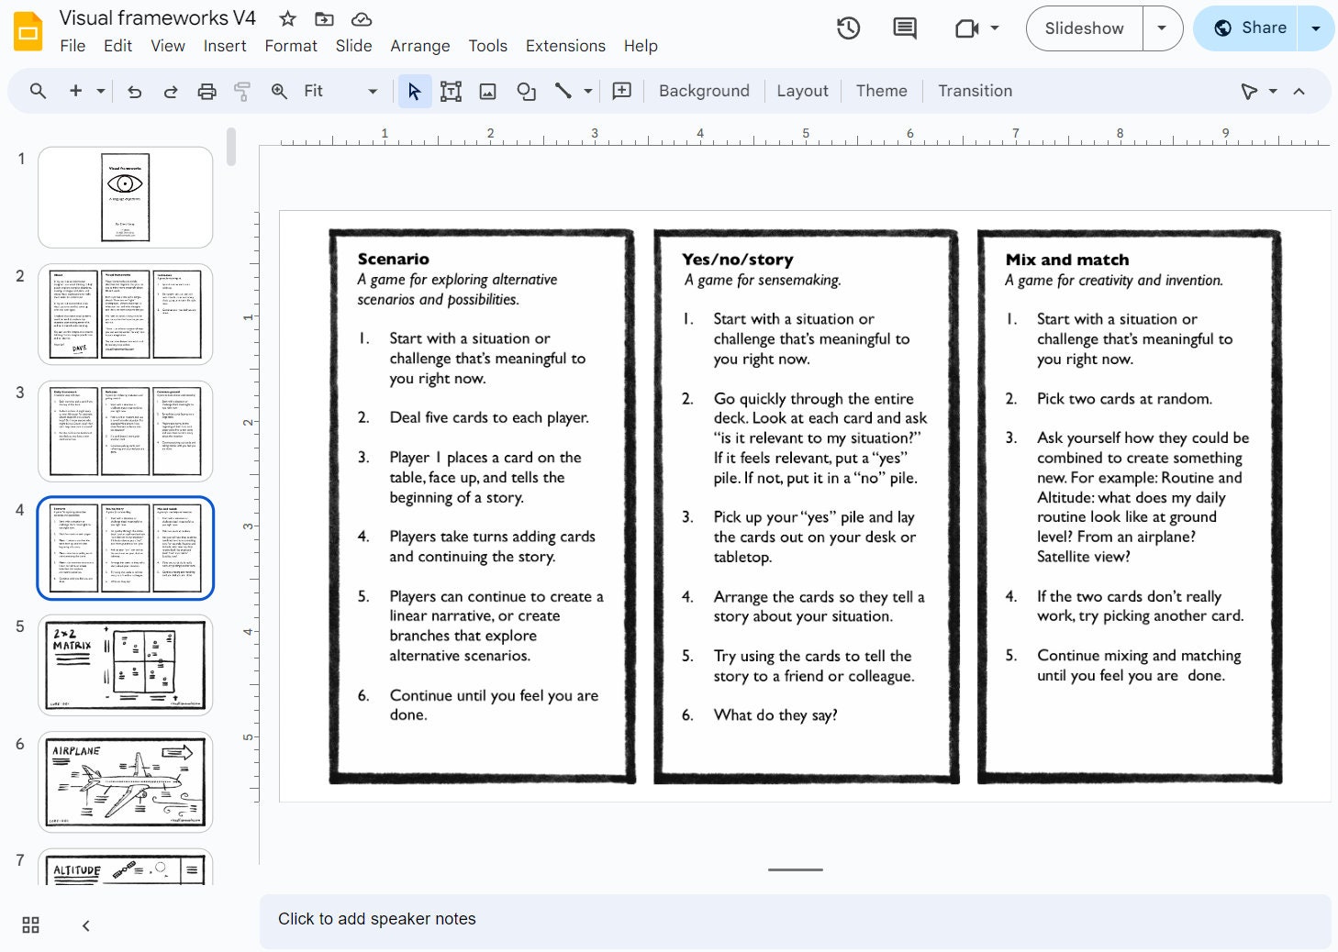Screen dimensions: 1338x952
Task: Click the Transition button
Action: pos(975,91)
